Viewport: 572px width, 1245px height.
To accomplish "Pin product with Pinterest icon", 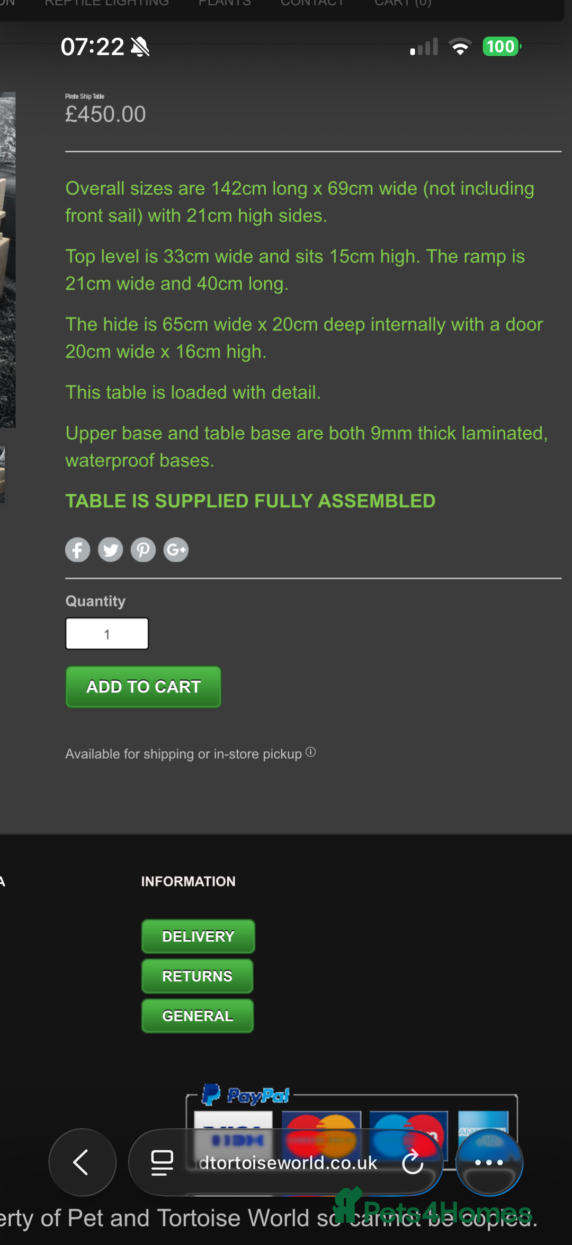I will (x=143, y=550).
